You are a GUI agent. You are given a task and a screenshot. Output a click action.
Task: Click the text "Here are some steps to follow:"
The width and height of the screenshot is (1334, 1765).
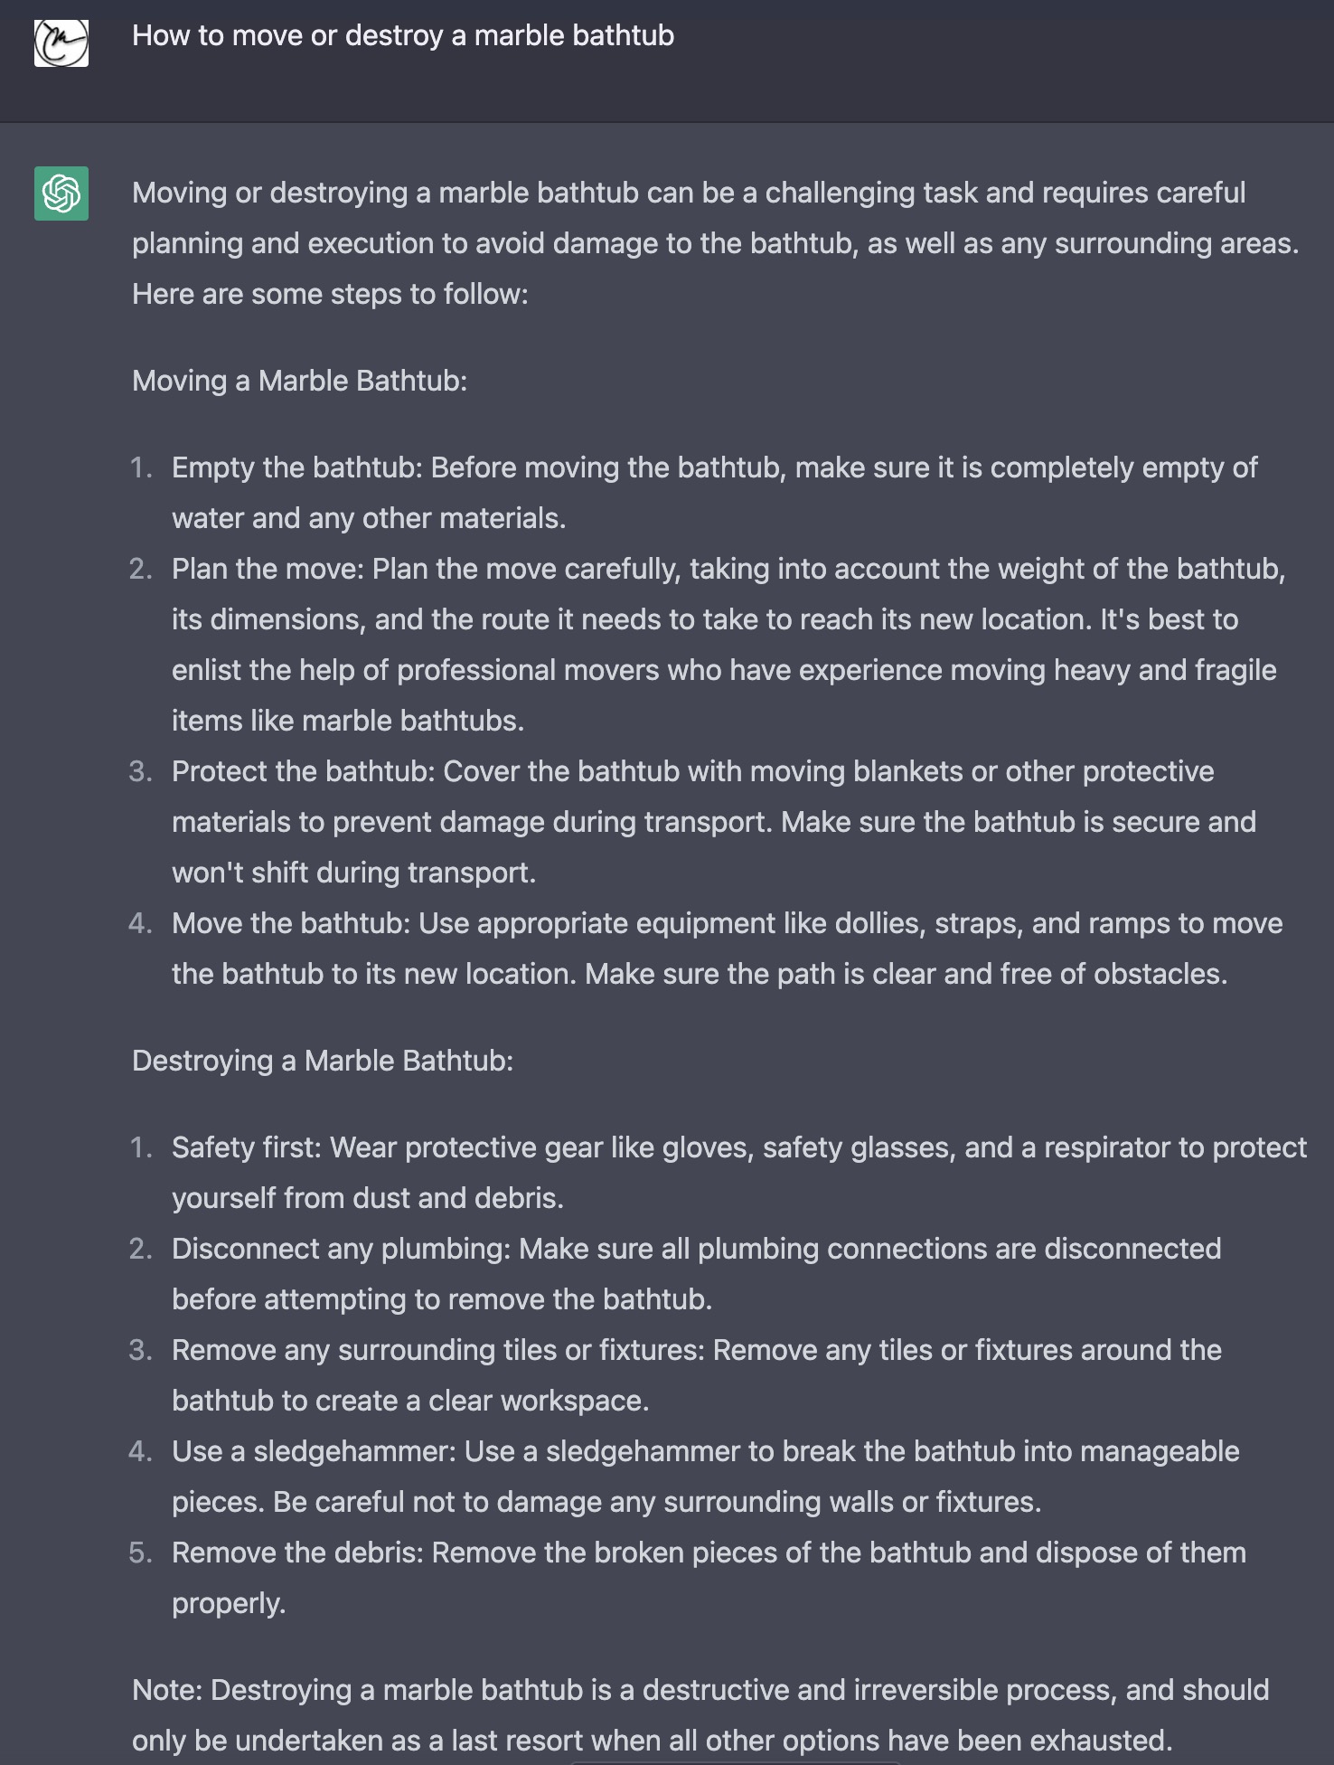tap(330, 294)
